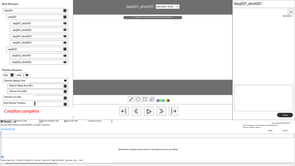The width and height of the screenshot is (295, 166).
Task: Jump to the first frame
Action: click(x=124, y=111)
